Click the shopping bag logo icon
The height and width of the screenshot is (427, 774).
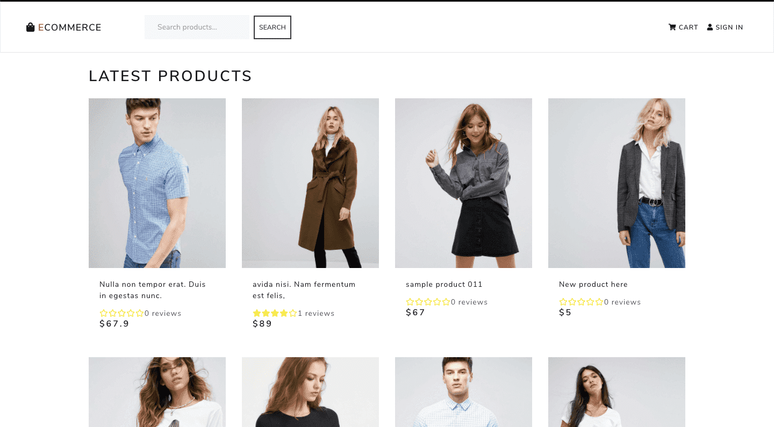[31, 27]
